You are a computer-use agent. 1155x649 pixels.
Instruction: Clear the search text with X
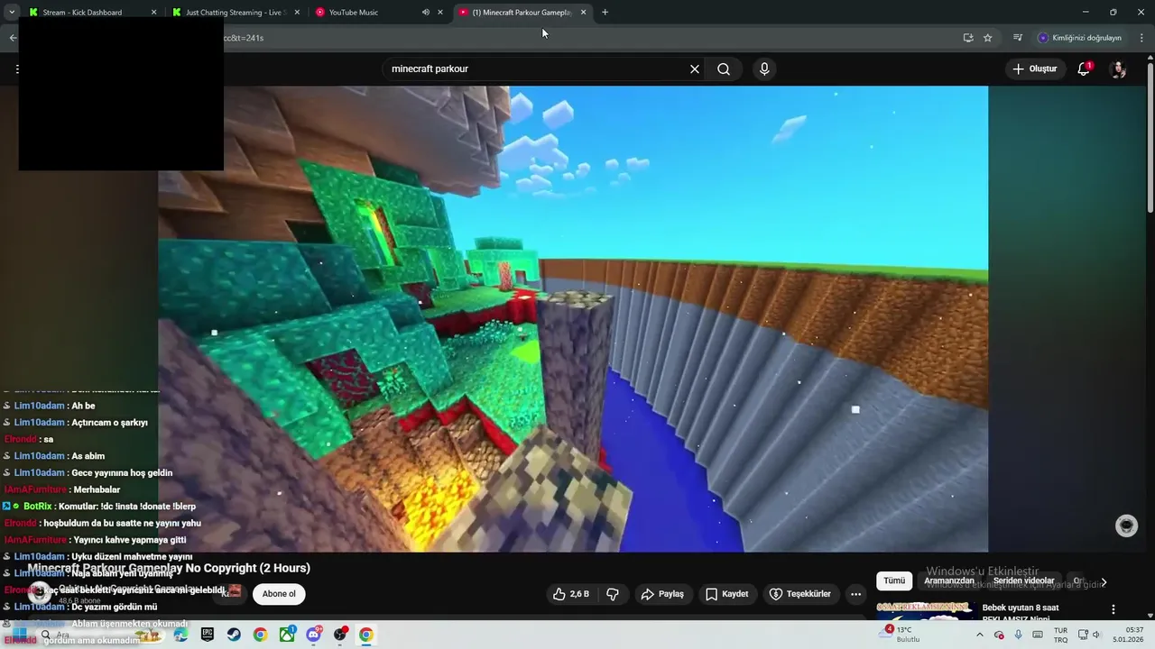click(695, 69)
